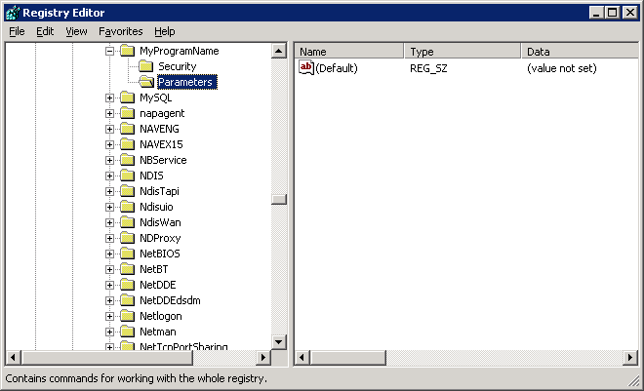Select the NDProxy registry key
This screenshot has width=644, height=391.
[160, 238]
